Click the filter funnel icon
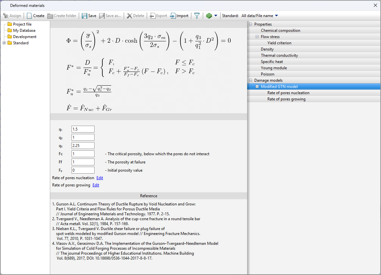The height and width of the screenshot is (275, 381). pos(197,16)
